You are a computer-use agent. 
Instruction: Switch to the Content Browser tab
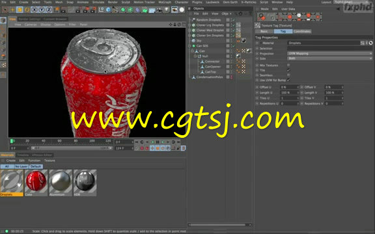click(55, 19)
